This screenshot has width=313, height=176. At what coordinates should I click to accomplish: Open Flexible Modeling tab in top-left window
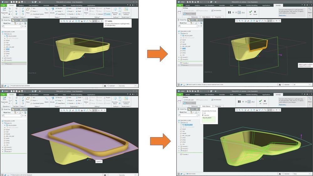tap(76, 5)
